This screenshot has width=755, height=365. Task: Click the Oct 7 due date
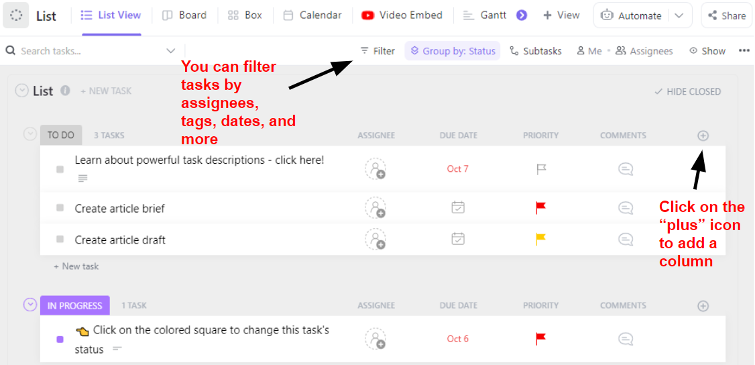pos(457,169)
